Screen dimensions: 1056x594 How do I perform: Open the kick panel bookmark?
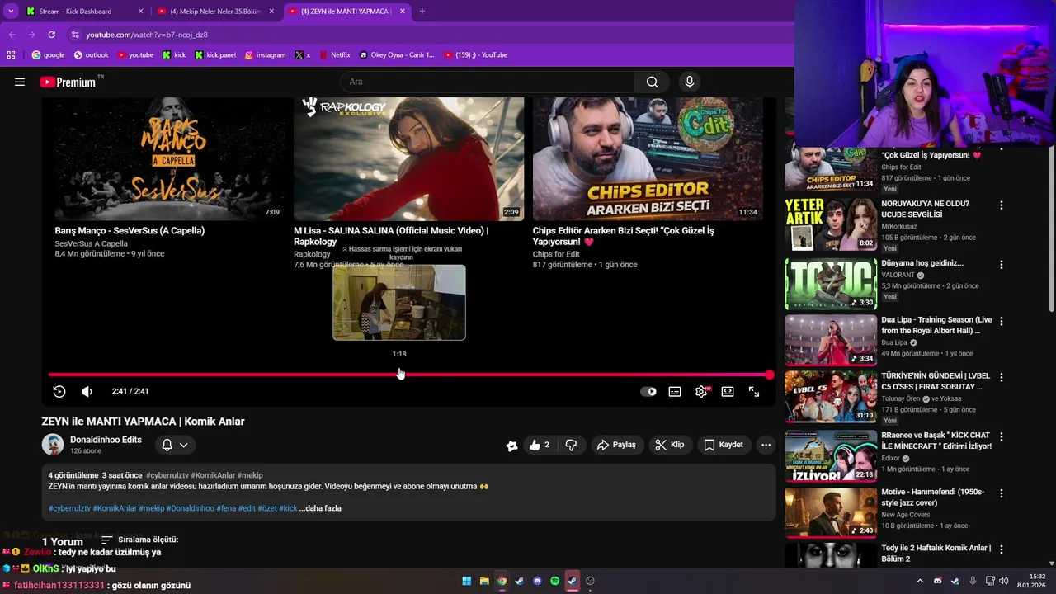[215, 55]
